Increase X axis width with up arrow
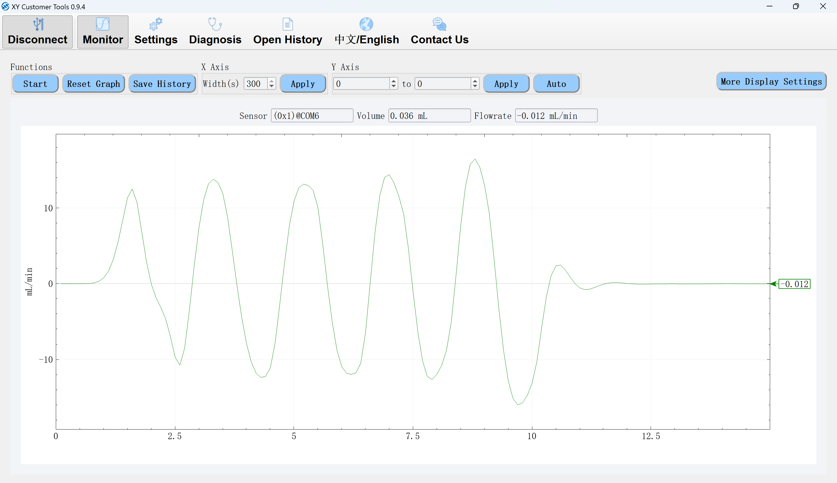This screenshot has height=483, width=837. click(271, 81)
